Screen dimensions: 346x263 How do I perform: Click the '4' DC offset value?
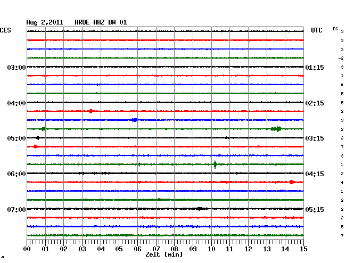click(x=342, y=183)
